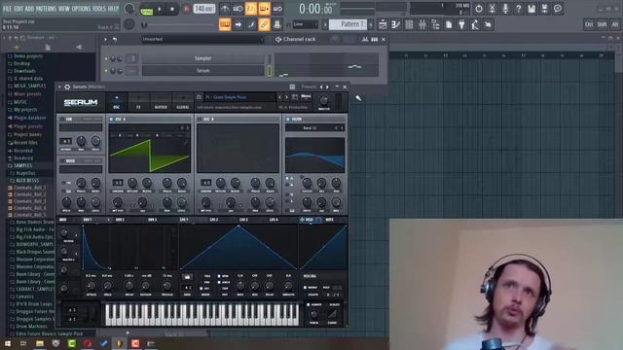Click the link (chain) toolbar icon
The image size is (623, 350).
(x=264, y=24)
